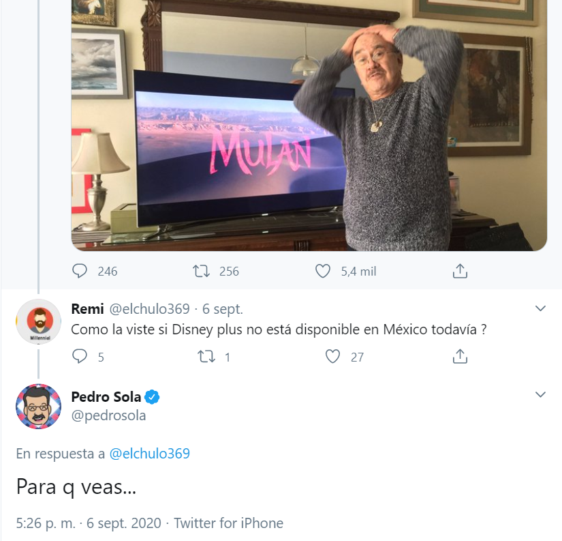
Task: Open Pedro Sola's profile name link
Action: (106, 397)
